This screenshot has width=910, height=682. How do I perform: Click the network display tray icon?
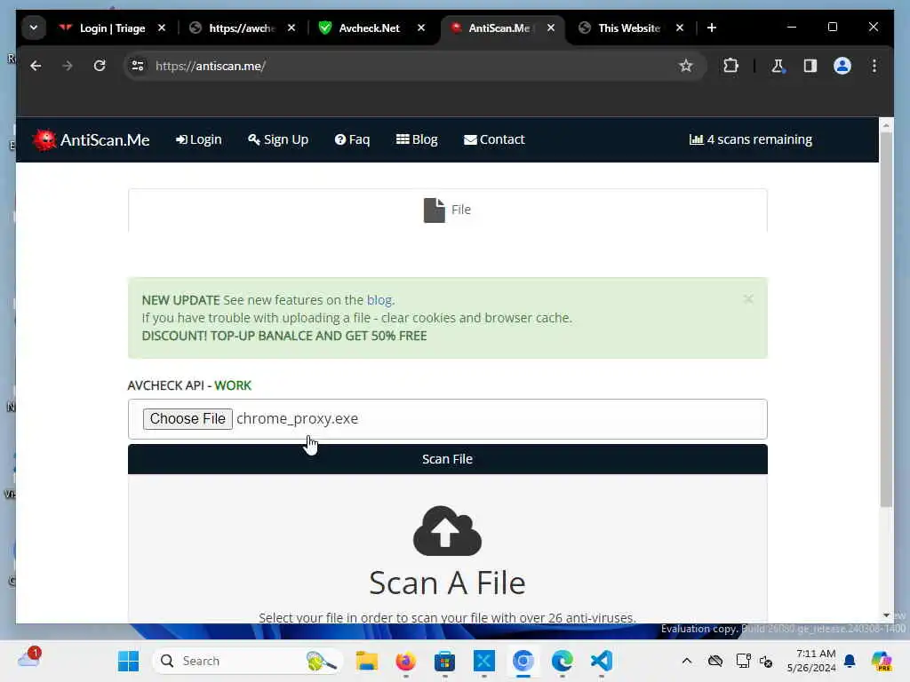pos(743,661)
